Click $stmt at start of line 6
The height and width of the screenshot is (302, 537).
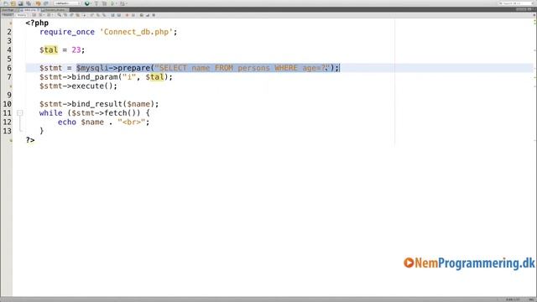(x=50, y=68)
